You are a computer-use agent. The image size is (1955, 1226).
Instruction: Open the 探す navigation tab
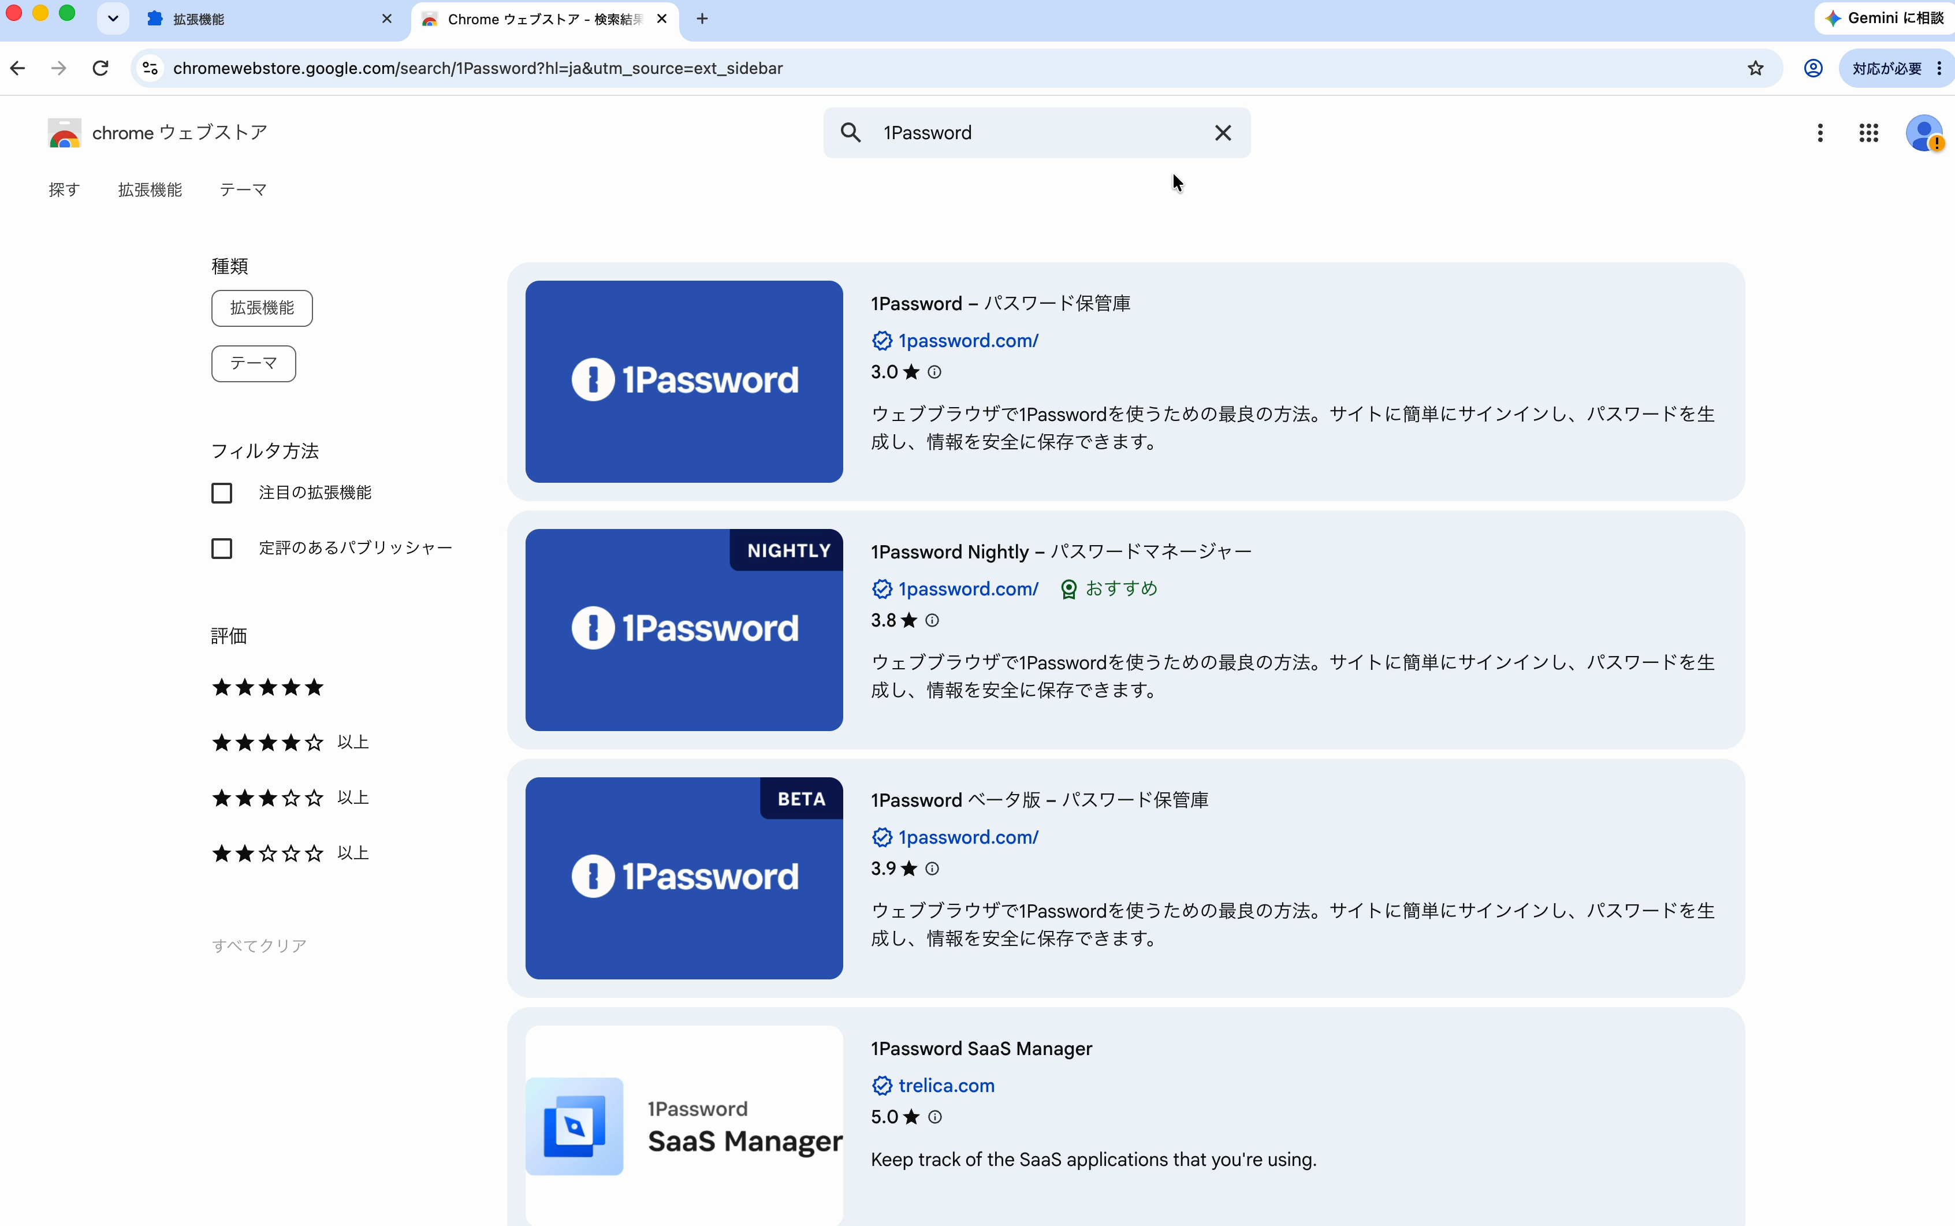(x=64, y=190)
